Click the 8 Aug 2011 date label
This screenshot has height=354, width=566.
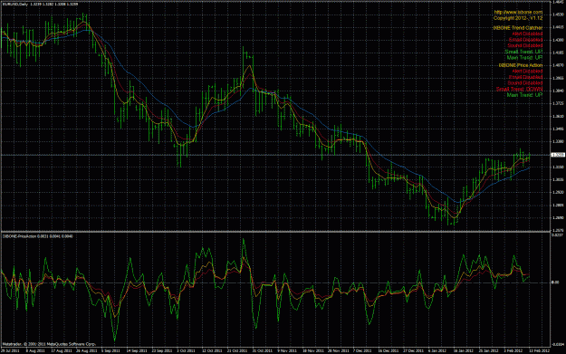pyautogui.click(x=35, y=350)
